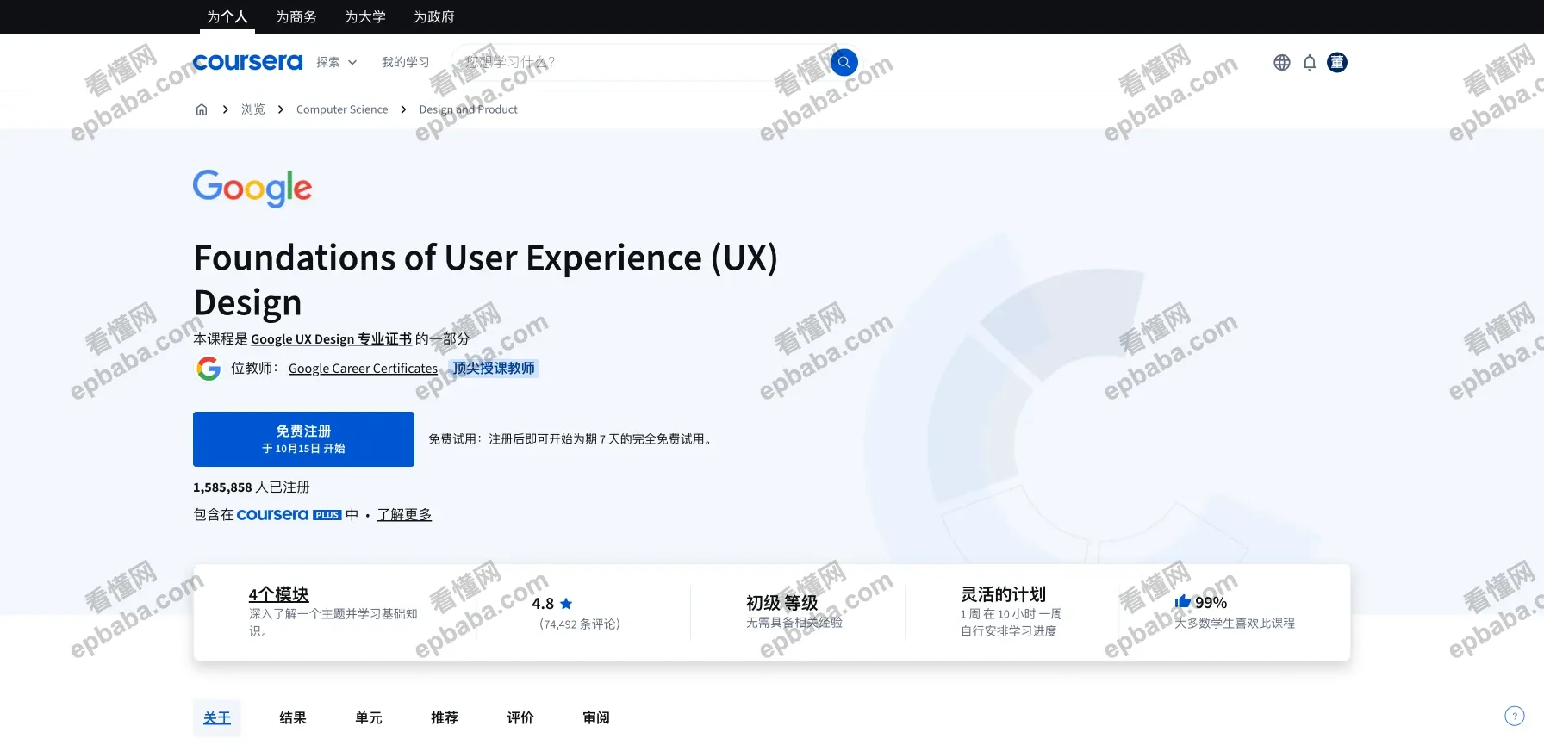Image resolution: width=1544 pixels, height=745 pixels.
Task: Click the 无需具备相关经验 text
Action: 794,622
